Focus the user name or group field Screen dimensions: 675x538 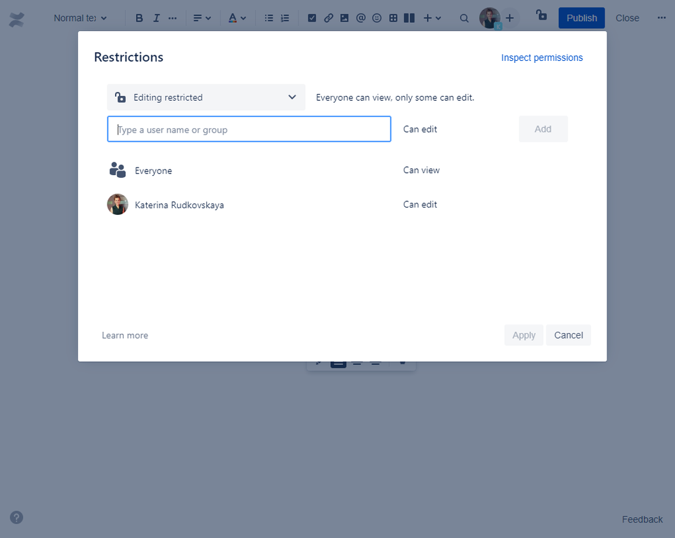[x=250, y=129]
